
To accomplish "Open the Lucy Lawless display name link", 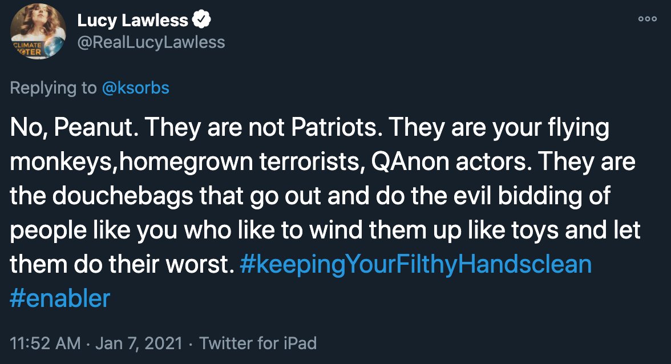I will coord(132,21).
